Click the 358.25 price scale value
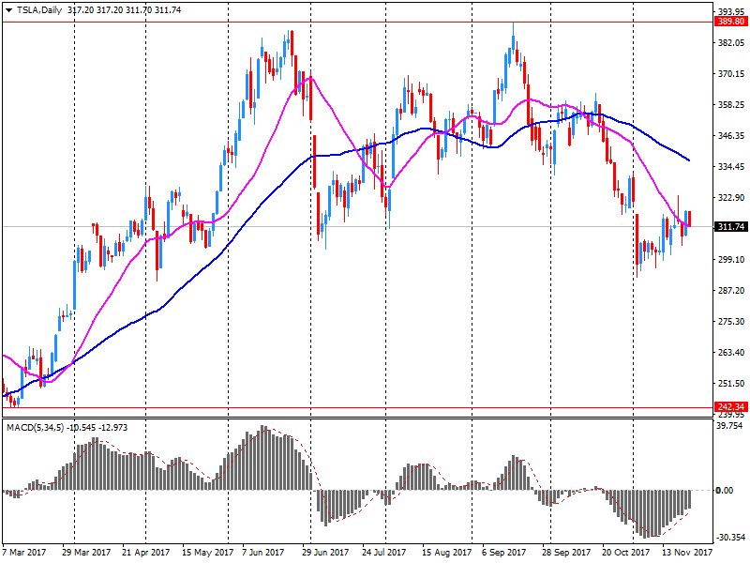Viewport: 750px width, 563px height. (x=731, y=105)
